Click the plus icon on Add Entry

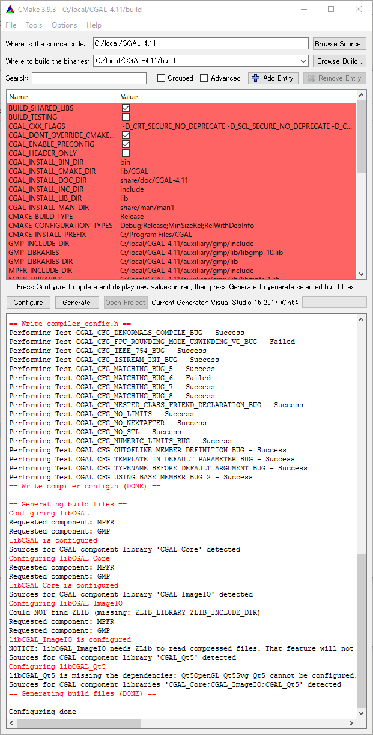(x=255, y=78)
